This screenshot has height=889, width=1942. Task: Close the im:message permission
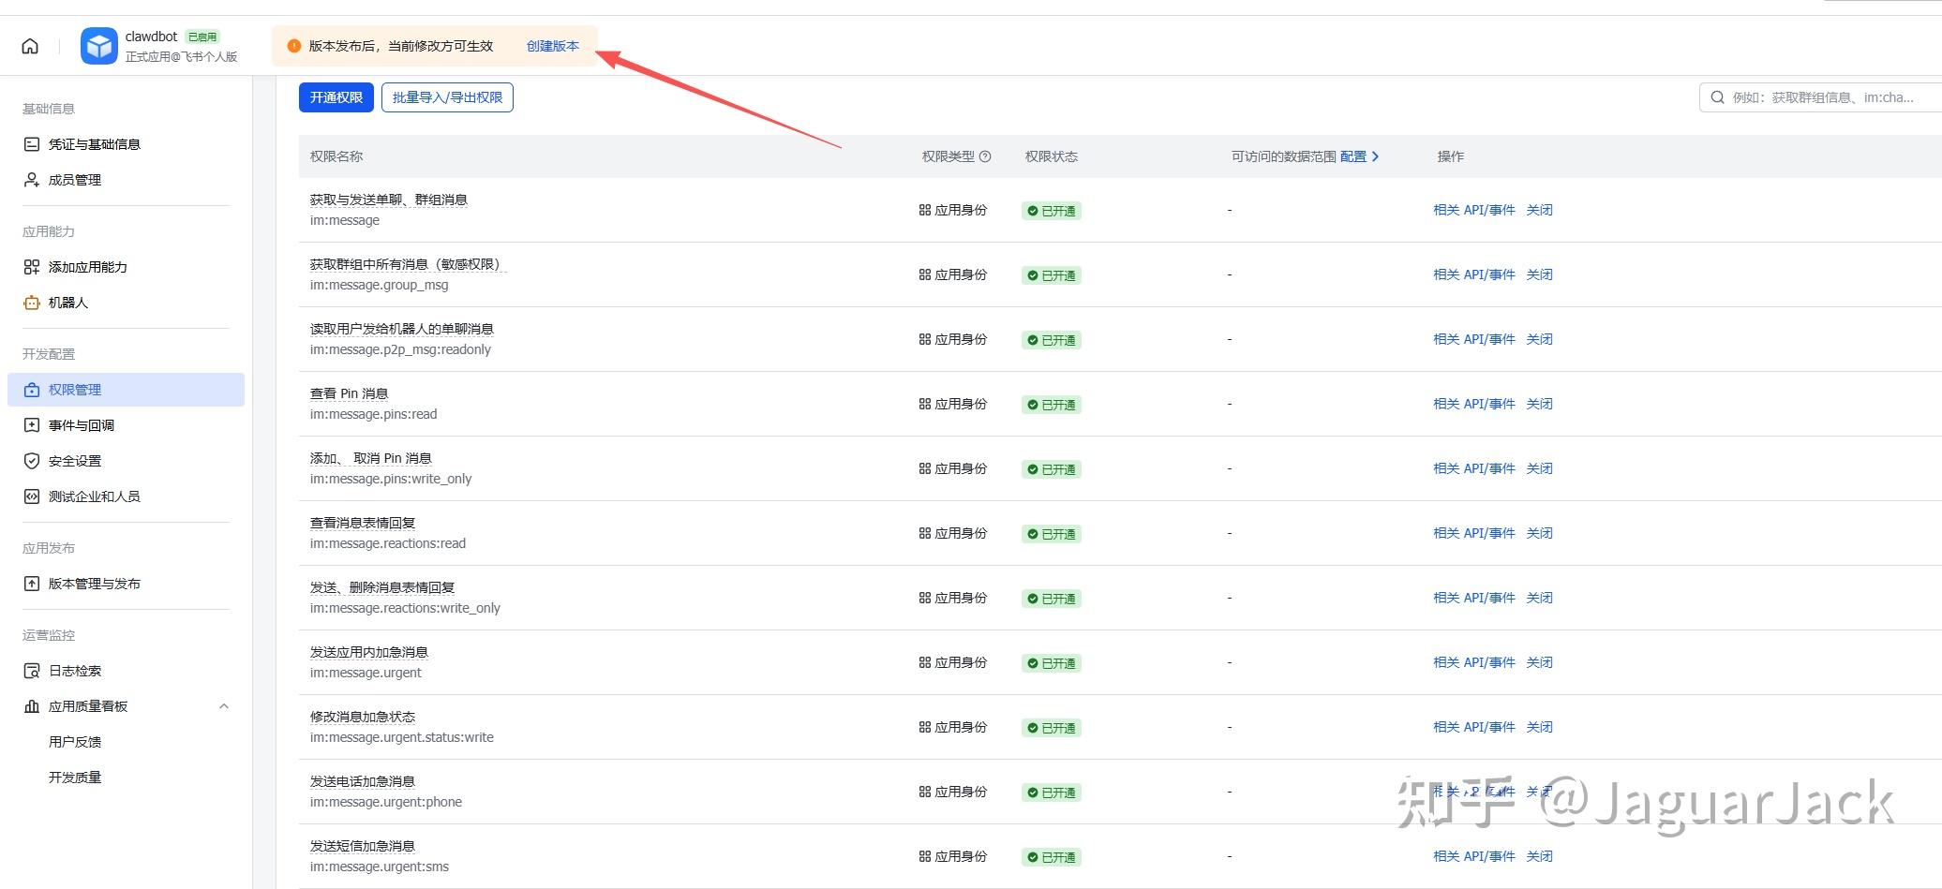pyautogui.click(x=1540, y=210)
